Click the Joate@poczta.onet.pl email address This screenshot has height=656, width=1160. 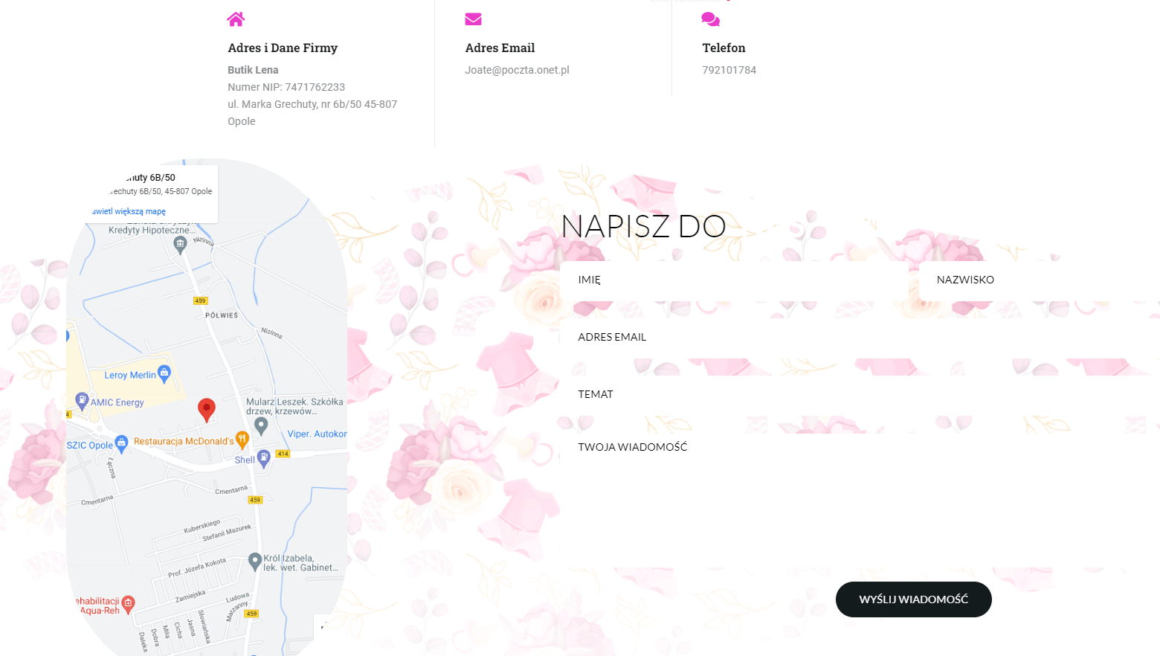coord(517,70)
